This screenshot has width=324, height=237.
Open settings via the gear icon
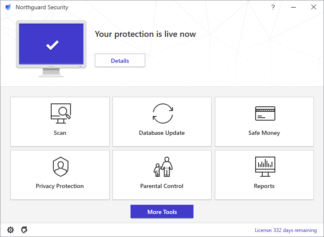pos(10,230)
